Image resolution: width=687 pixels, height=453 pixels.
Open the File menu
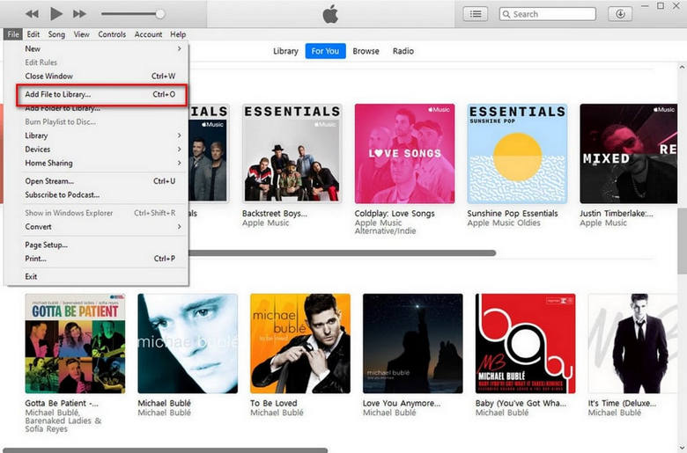(12, 34)
